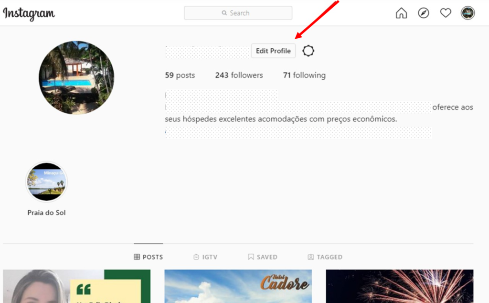Open the Hotel Cadore post thumbnail
The width and height of the screenshot is (489, 303).
(238, 286)
